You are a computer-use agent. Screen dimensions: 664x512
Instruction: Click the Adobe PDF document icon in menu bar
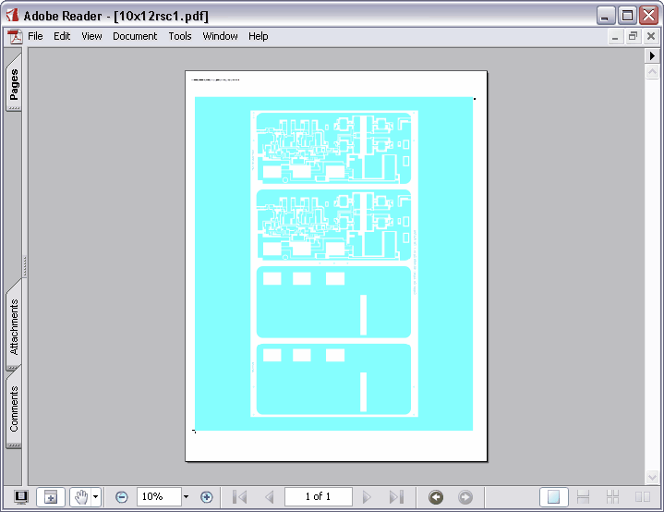pyautogui.click(x=16, y=36)
